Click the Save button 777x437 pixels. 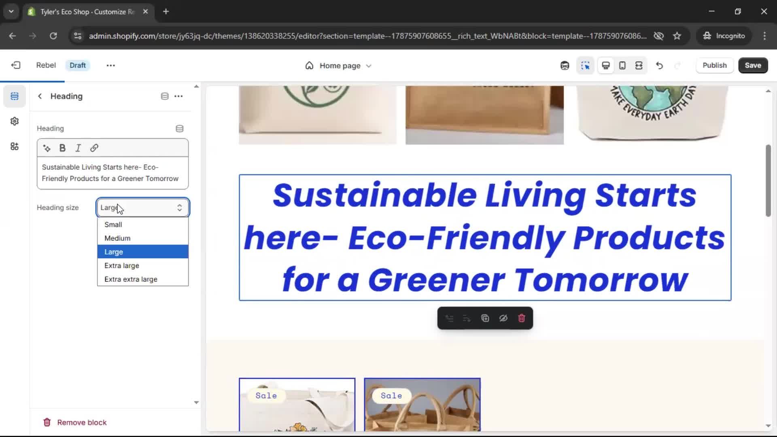[752, 66]
